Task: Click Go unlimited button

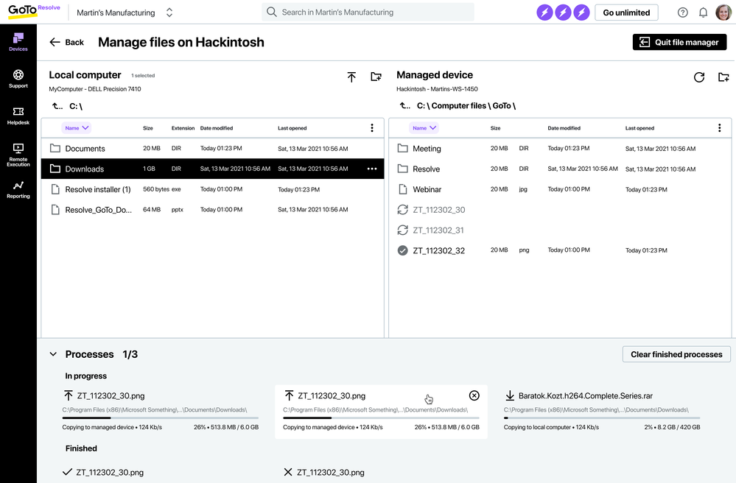Action: pyautogui.click(x=626, y=13)
